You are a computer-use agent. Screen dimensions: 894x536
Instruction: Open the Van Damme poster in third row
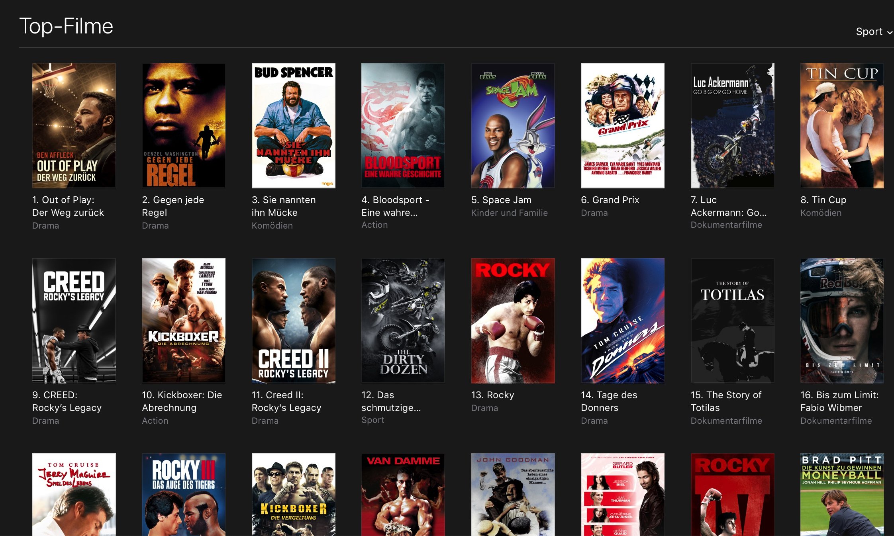(403, 495)
